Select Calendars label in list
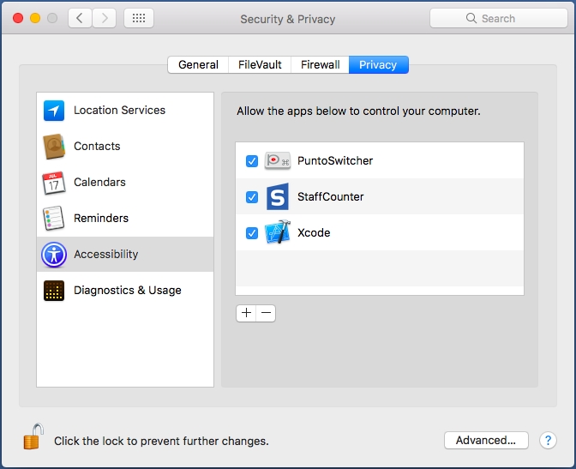The width and height of the screenshot is (576, 469). point(99,183)
